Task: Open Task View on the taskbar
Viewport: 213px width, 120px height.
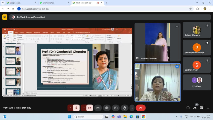Action: pos(106,117)
